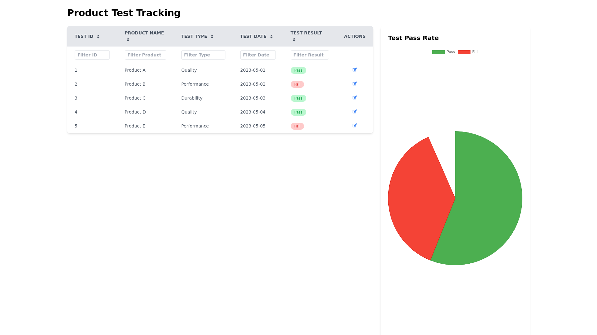
Task: Click the Fail badge for Product B
Action: [x=297, y=84]
